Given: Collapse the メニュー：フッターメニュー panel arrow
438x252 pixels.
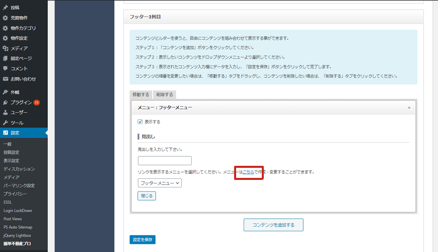Looking at the screenshot, I should click(x=409, y=107).
